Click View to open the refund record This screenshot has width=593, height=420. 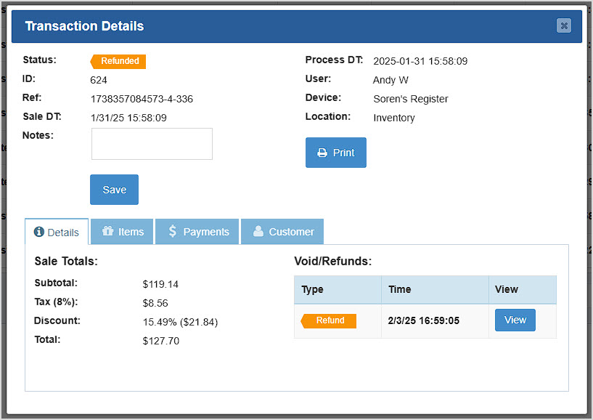click(515, 320)
